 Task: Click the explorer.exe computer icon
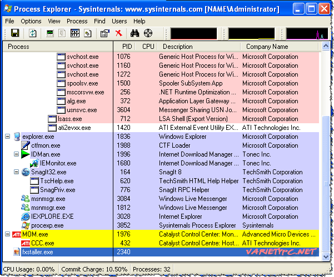pyautogui.click(x=17, y=137)
